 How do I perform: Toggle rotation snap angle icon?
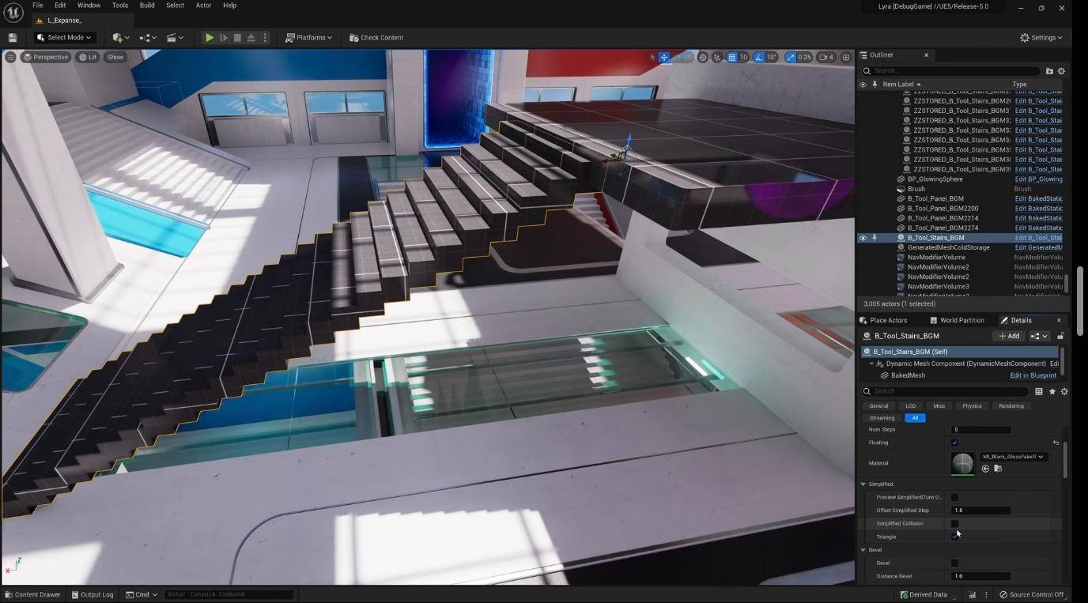click(x=759, y=57)
